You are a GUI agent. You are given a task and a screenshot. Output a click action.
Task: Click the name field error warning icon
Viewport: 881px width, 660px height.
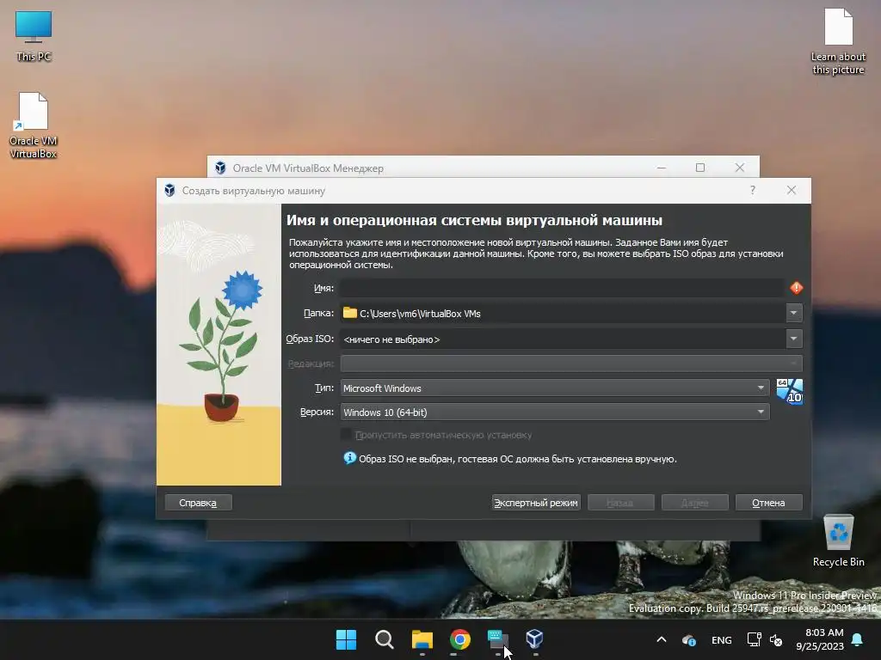(x=796, y=288)
